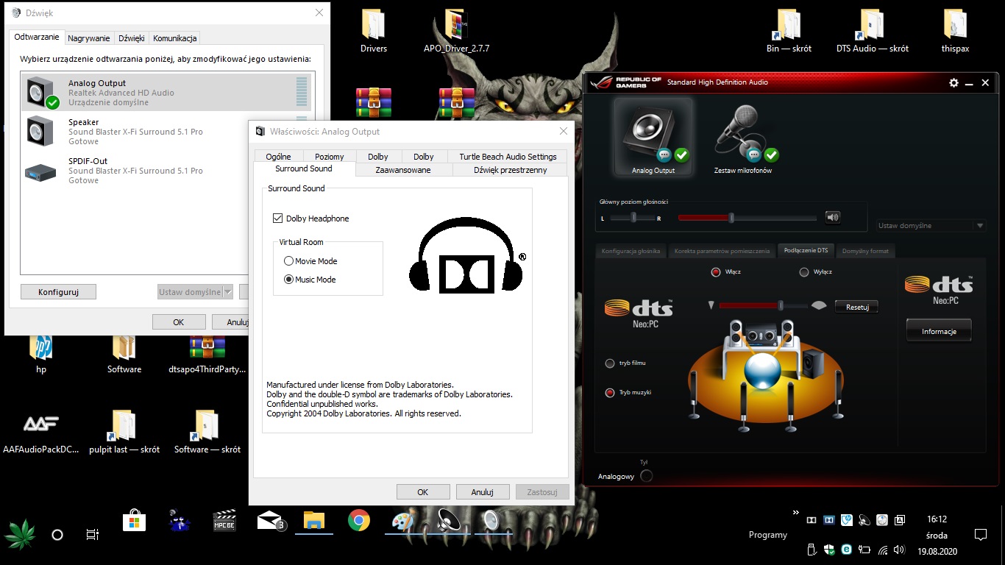
Task: Toggle Dolby Headphone checkbox
Action: point(278,218)
